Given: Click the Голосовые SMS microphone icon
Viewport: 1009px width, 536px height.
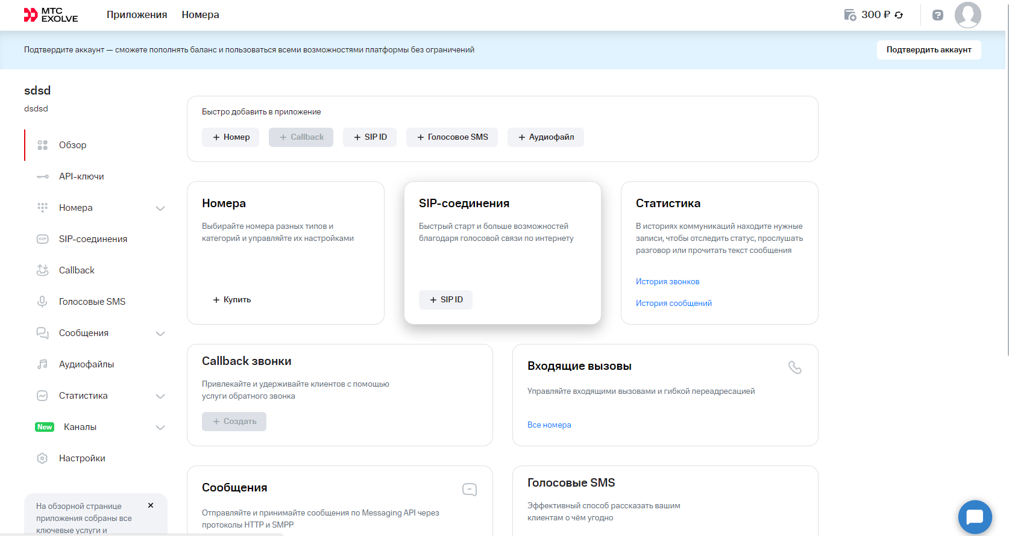Looking at the screenshot, I should click(x=42, y=302).
